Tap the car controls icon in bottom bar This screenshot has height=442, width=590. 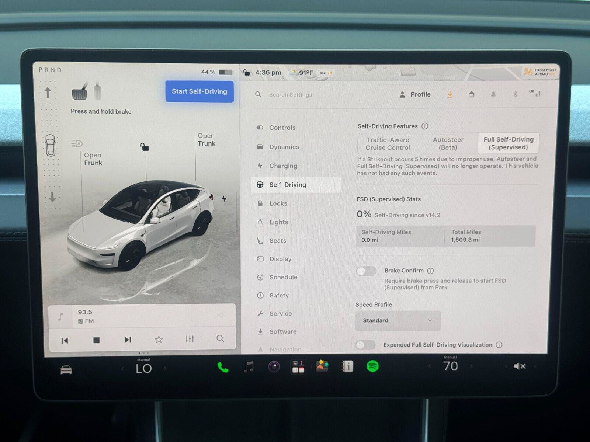(x=66, y=369)
